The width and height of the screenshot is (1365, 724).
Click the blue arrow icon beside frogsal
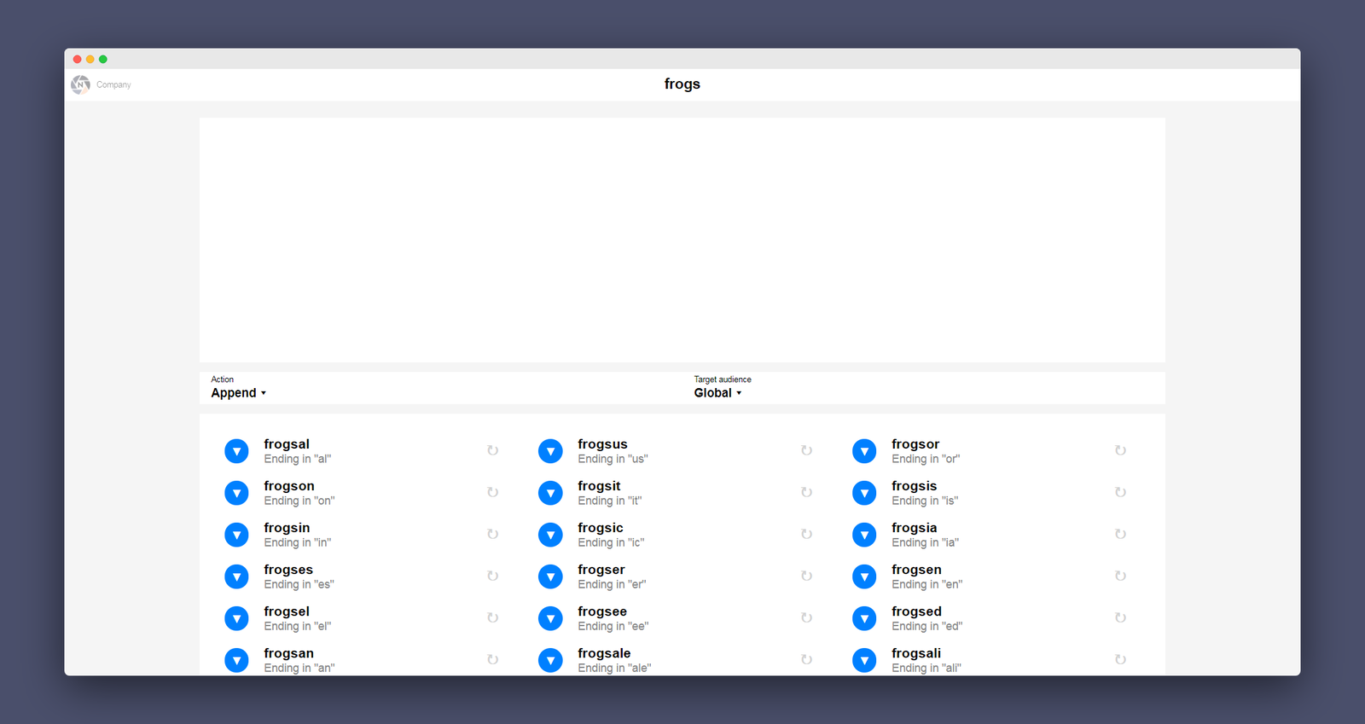(236, 451)
